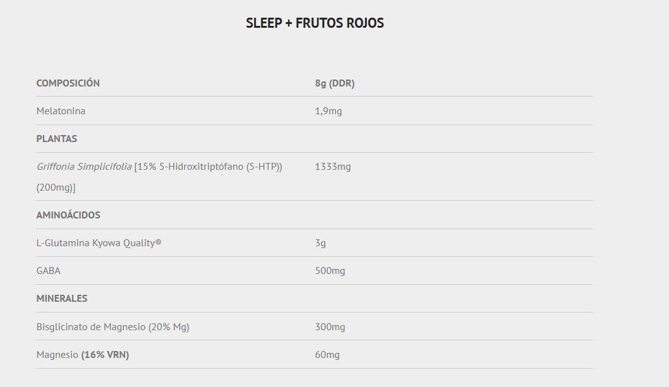The width and height of the screenshot is (669, 387).
Task: Click the SLEEP + FRUTOS ROJOS heading
Action: 315,23
